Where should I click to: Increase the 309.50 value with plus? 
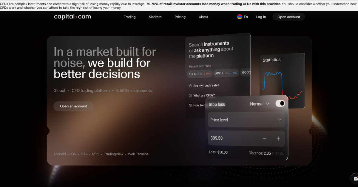[x=278, y=139]
